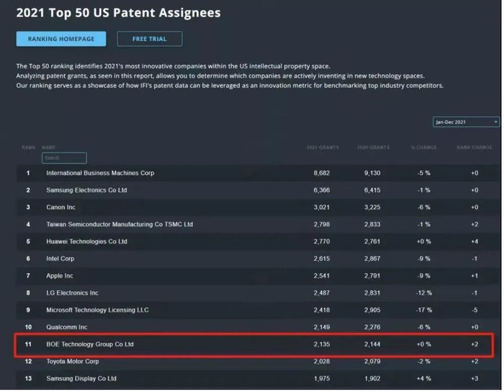Select Qualcomm Inc company name
The width and height of the screenshot is (504, 392).
coord(66,327)
